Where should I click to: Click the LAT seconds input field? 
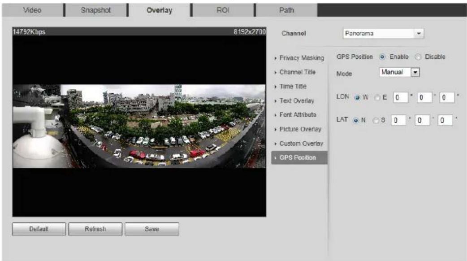[445, 120]
